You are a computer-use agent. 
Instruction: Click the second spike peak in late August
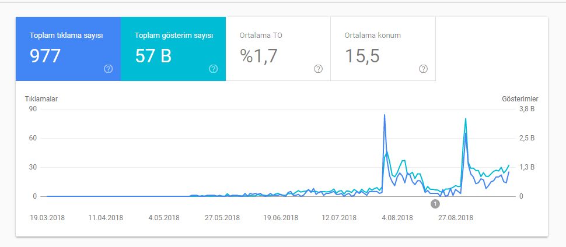[466, 119]
